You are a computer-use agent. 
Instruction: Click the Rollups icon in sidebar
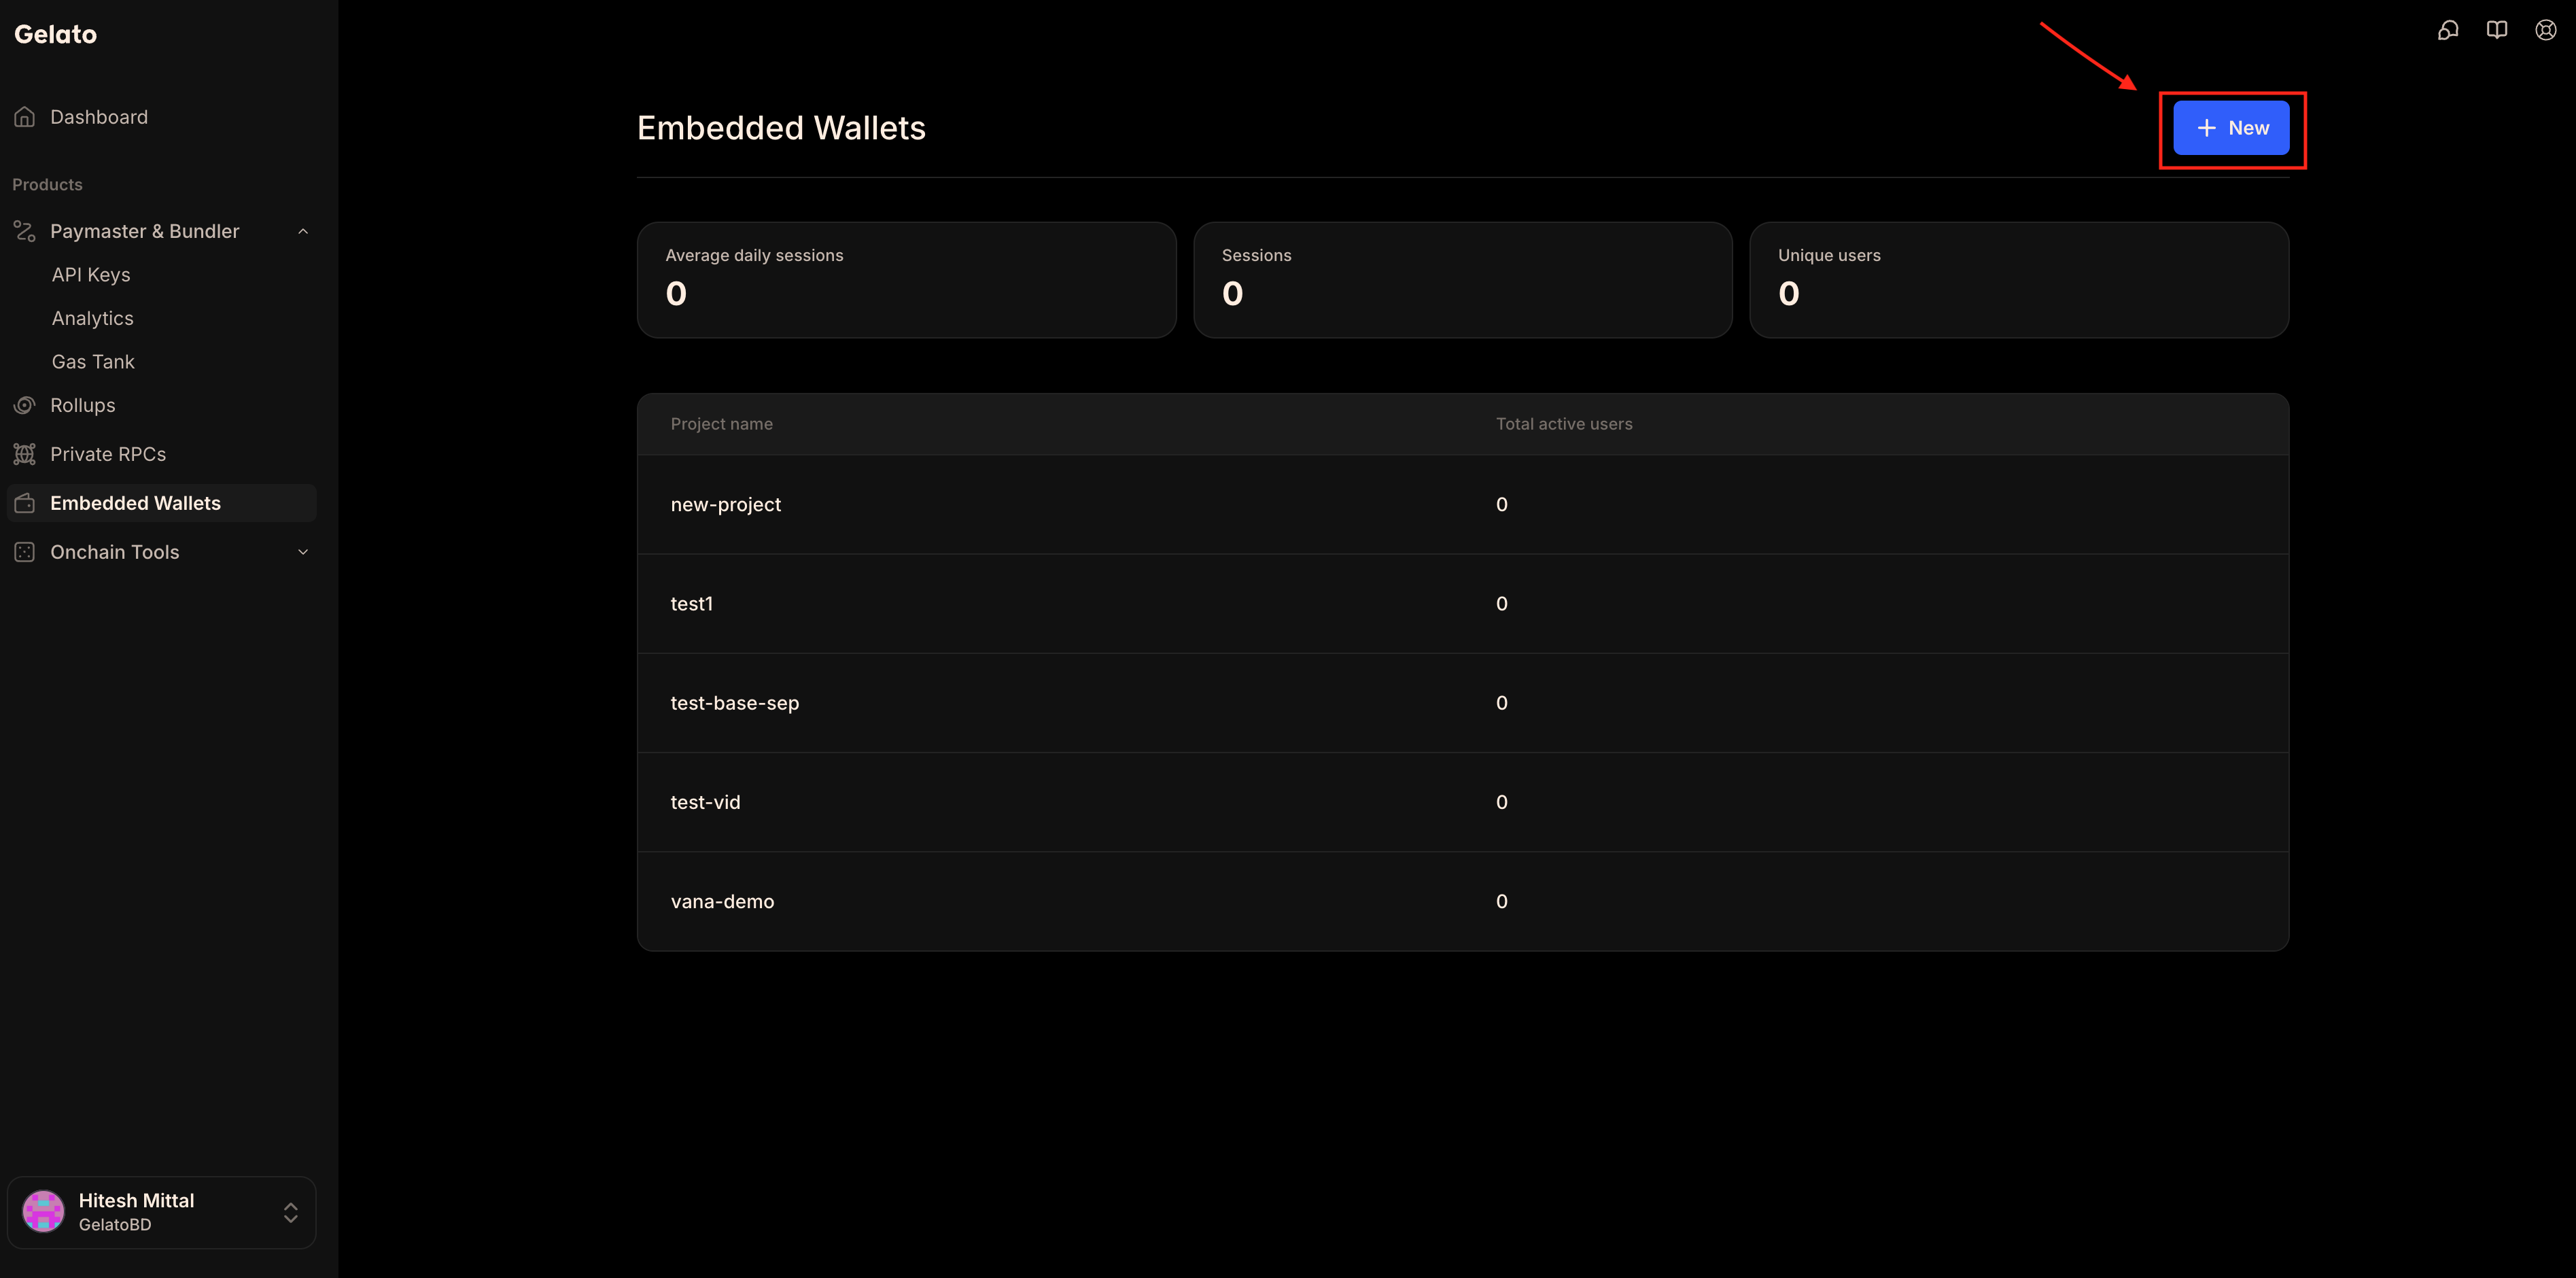coord(25,405)
